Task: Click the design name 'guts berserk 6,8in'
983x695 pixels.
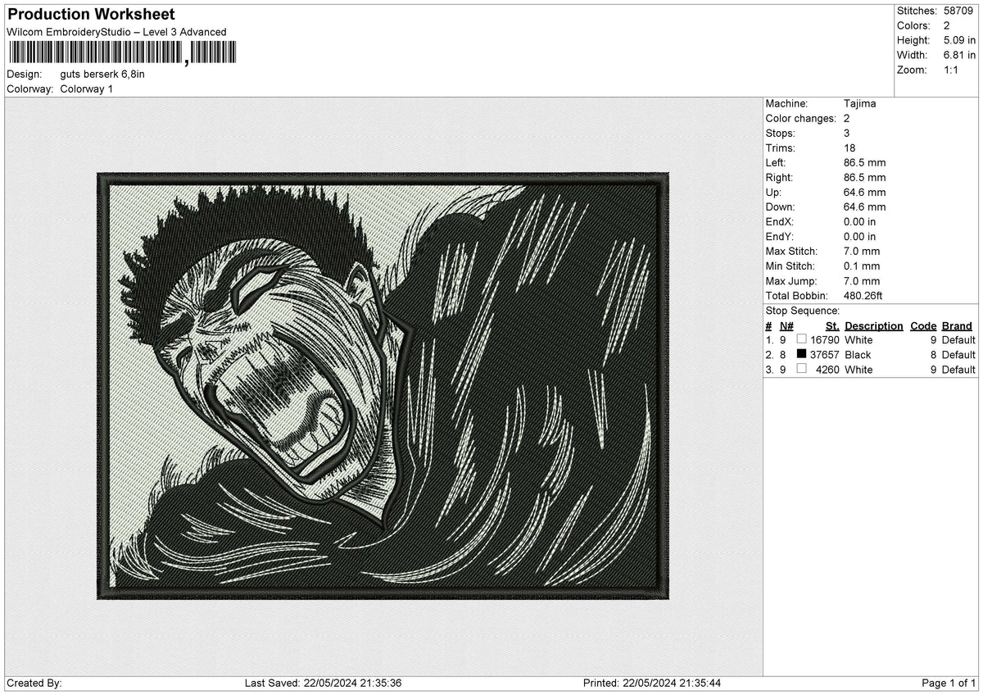Action: [x=102, y=74]
